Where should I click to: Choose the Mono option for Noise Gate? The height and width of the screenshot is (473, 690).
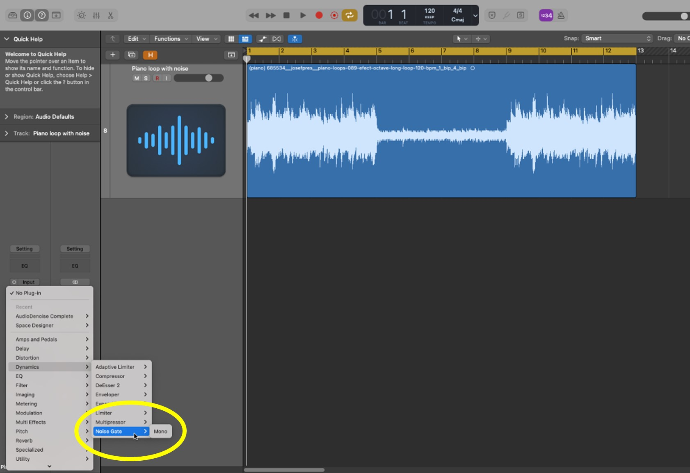160,431
